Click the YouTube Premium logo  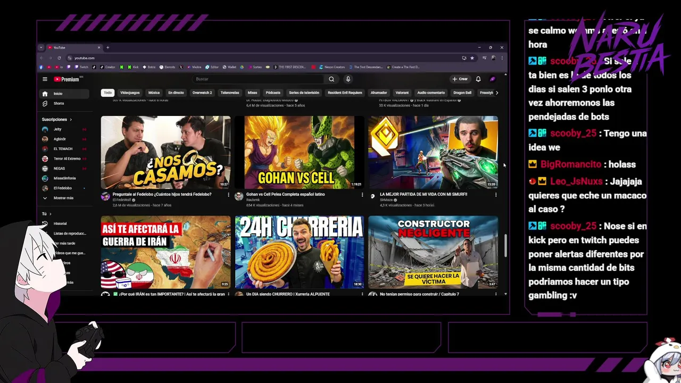[67, 79]
